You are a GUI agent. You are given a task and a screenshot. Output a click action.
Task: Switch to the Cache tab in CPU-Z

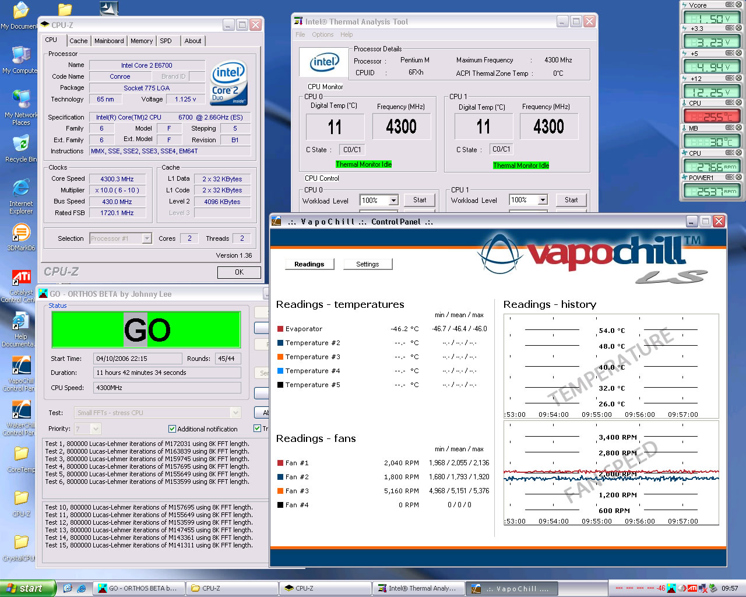79,41
